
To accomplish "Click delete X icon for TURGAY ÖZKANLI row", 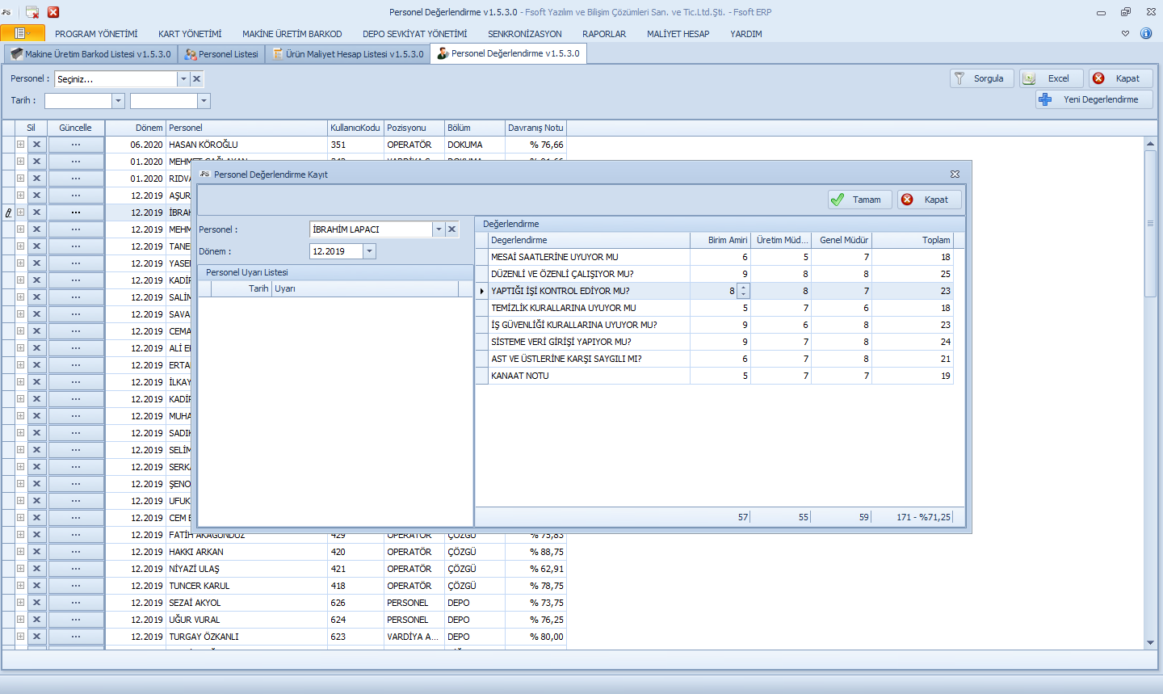I will coord(36,637).
